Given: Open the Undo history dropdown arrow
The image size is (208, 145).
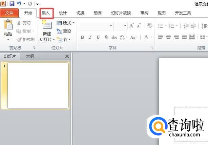Looking at the screenshot, I should click(x=24, y=4).
